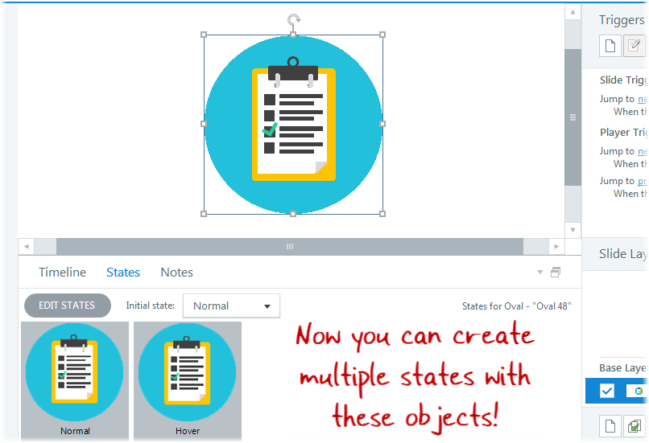Select the Normal state thumbnail
The width and height of the screenshot is (649, 443).
75,375
